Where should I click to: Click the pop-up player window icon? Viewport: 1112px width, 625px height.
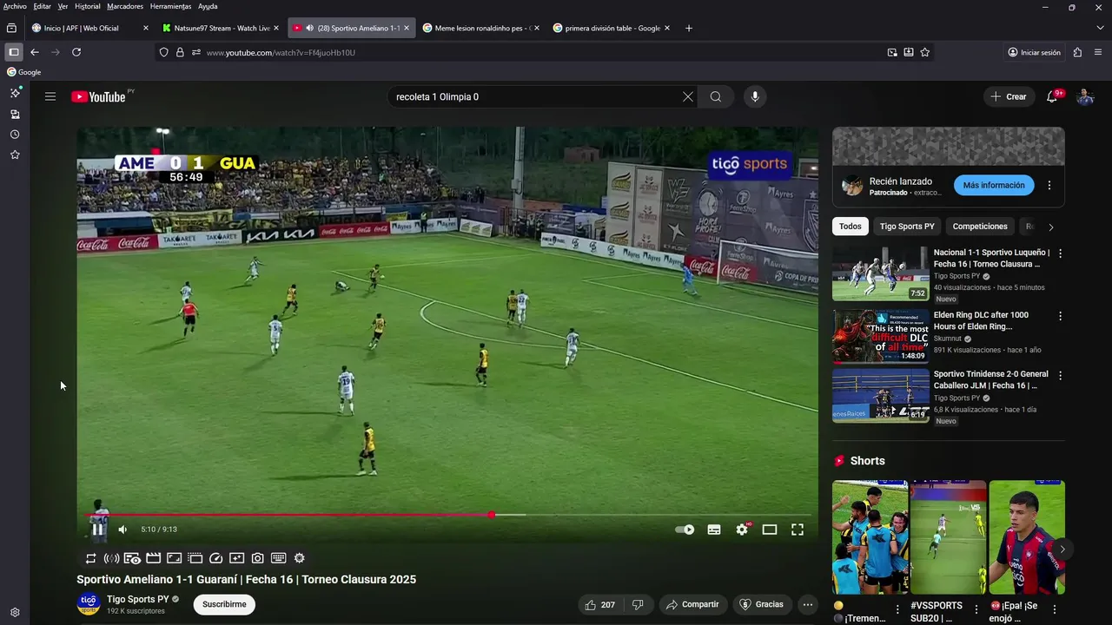click(195, 558)
